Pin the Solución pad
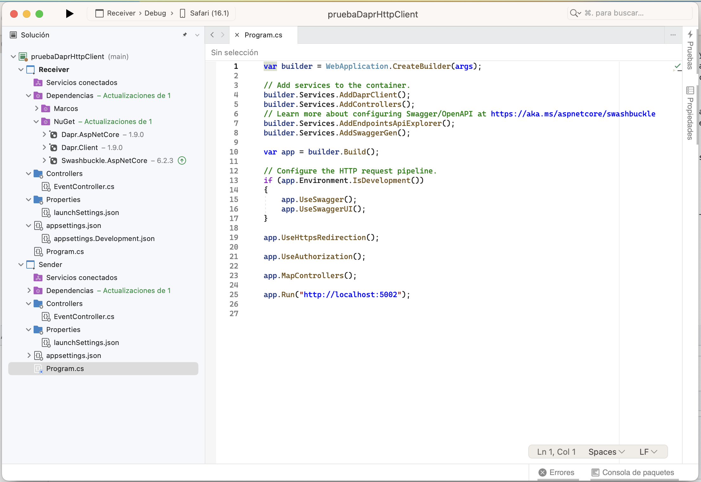The image size is (701, 482). coord(185,35)
